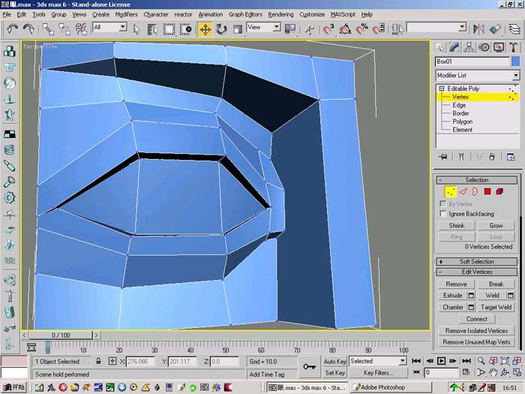
Task: Activate the Select and Scale tool
Action: click(x=238, y=29)
